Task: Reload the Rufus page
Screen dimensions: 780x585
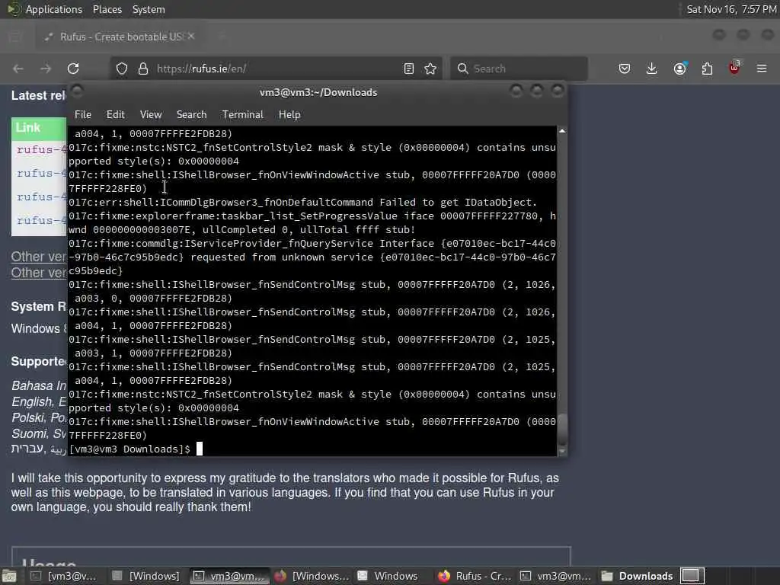Action: (x=73, y=69)
